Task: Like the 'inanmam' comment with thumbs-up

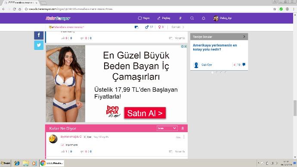Action: coord(63,152)
